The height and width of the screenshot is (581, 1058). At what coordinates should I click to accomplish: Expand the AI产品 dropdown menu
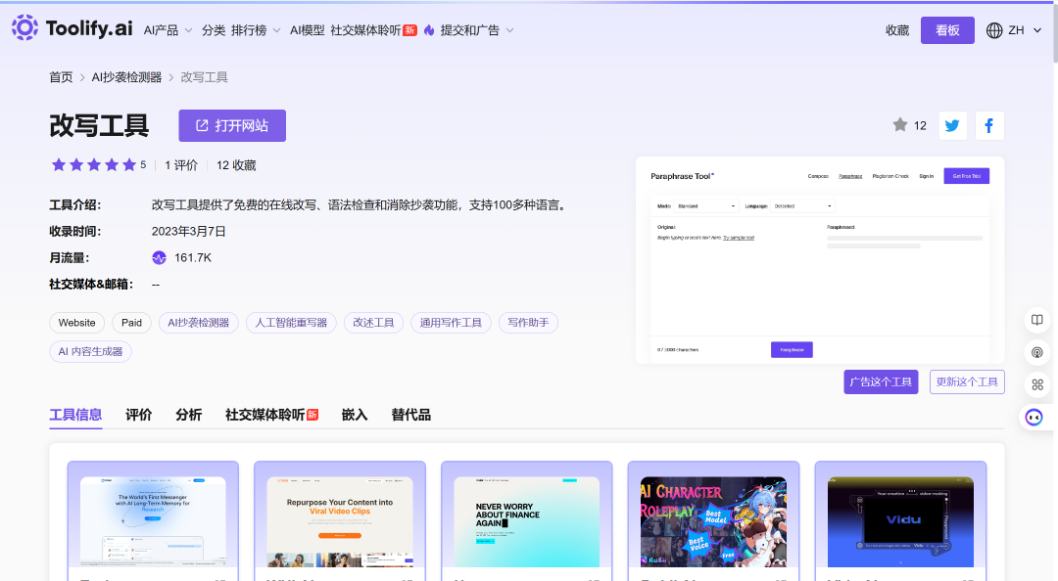click(168, 30)
